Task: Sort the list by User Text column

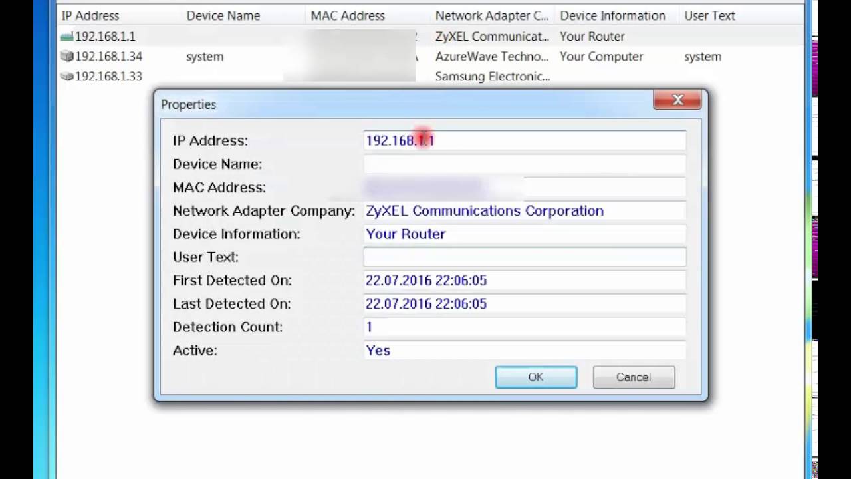Action: click(709, 15)
